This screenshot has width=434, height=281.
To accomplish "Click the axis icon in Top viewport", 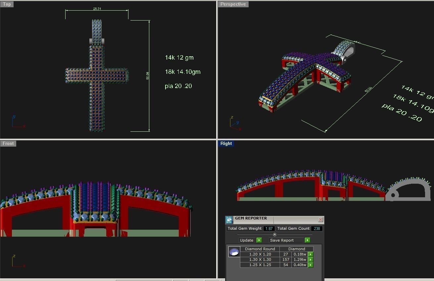I will [18, 121].
